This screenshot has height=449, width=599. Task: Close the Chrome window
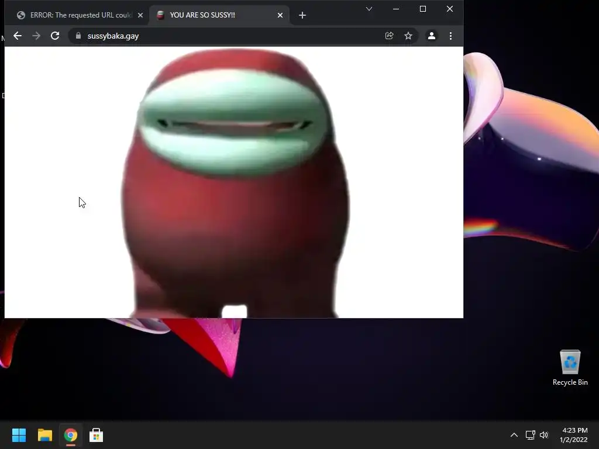click(x=450, y=9)
